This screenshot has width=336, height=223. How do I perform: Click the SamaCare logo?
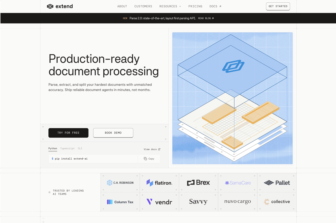click(x=238, y=183)
